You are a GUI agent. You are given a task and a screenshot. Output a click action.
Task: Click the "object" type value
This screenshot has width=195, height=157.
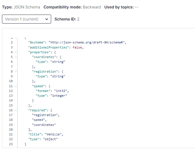pyautogui.click(x=50, y=139)
